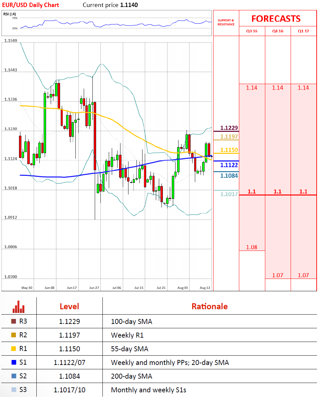Click the 1.1197 resistance level label

tap(229, 137)
